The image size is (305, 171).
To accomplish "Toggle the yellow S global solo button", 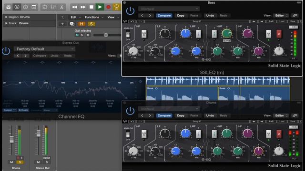I will pos(91,24).
